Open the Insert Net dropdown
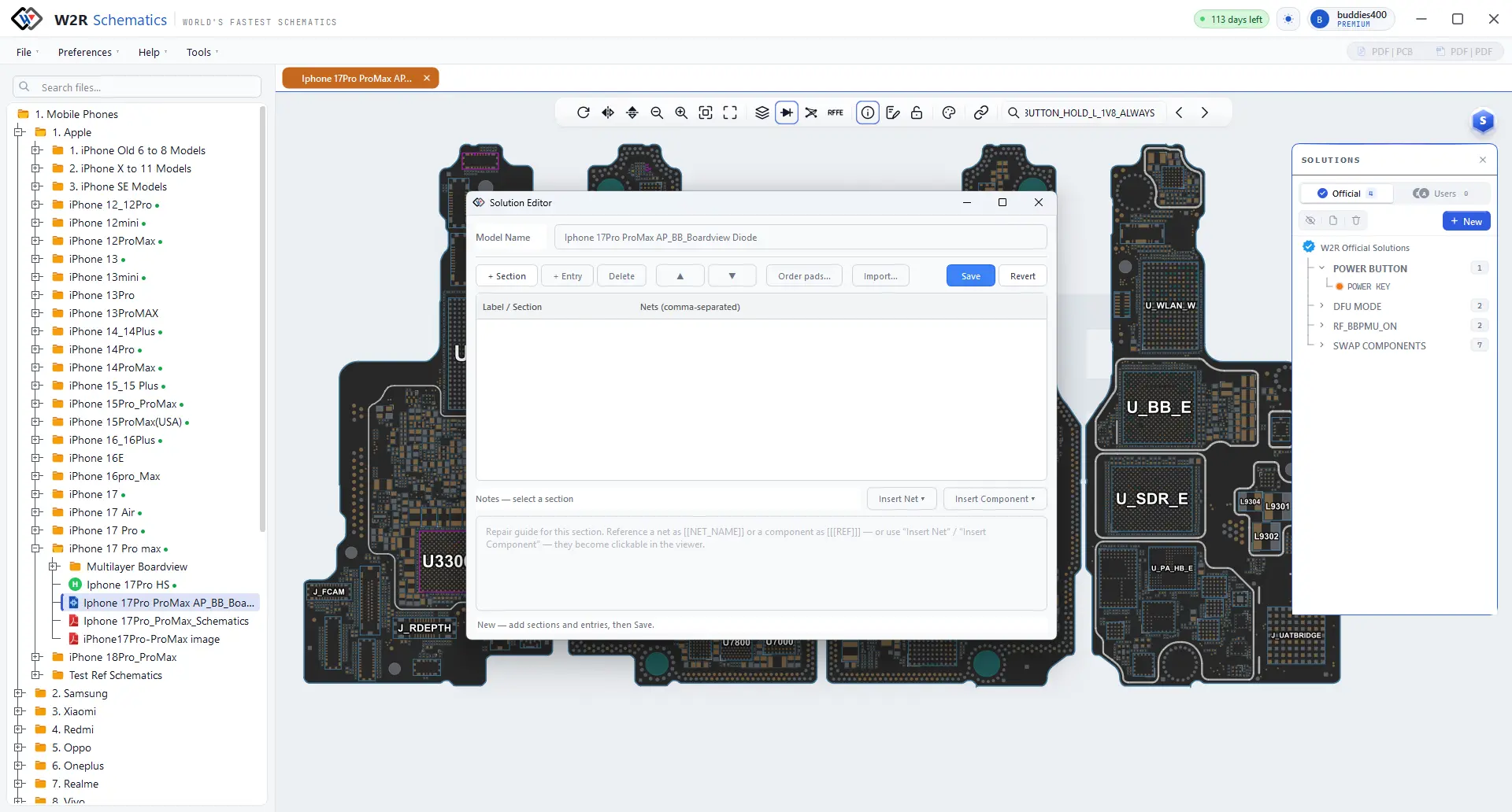Screen dimensions: 1512x812 pyautogui.click(x=902, y=499)
